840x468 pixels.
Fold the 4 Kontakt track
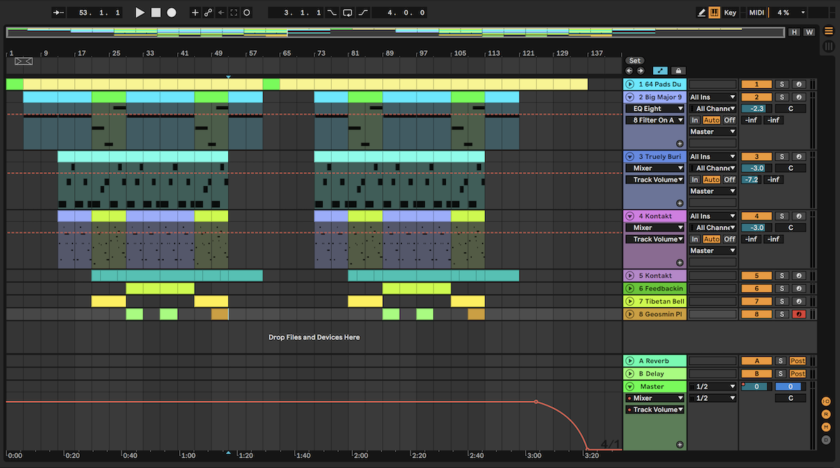click(x=630, y=216)
